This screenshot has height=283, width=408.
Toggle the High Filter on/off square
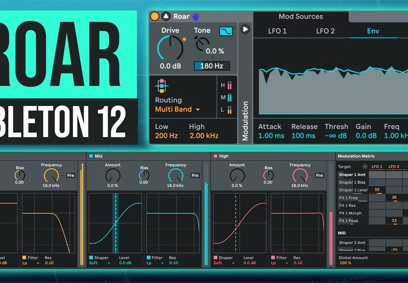point(273,257)
